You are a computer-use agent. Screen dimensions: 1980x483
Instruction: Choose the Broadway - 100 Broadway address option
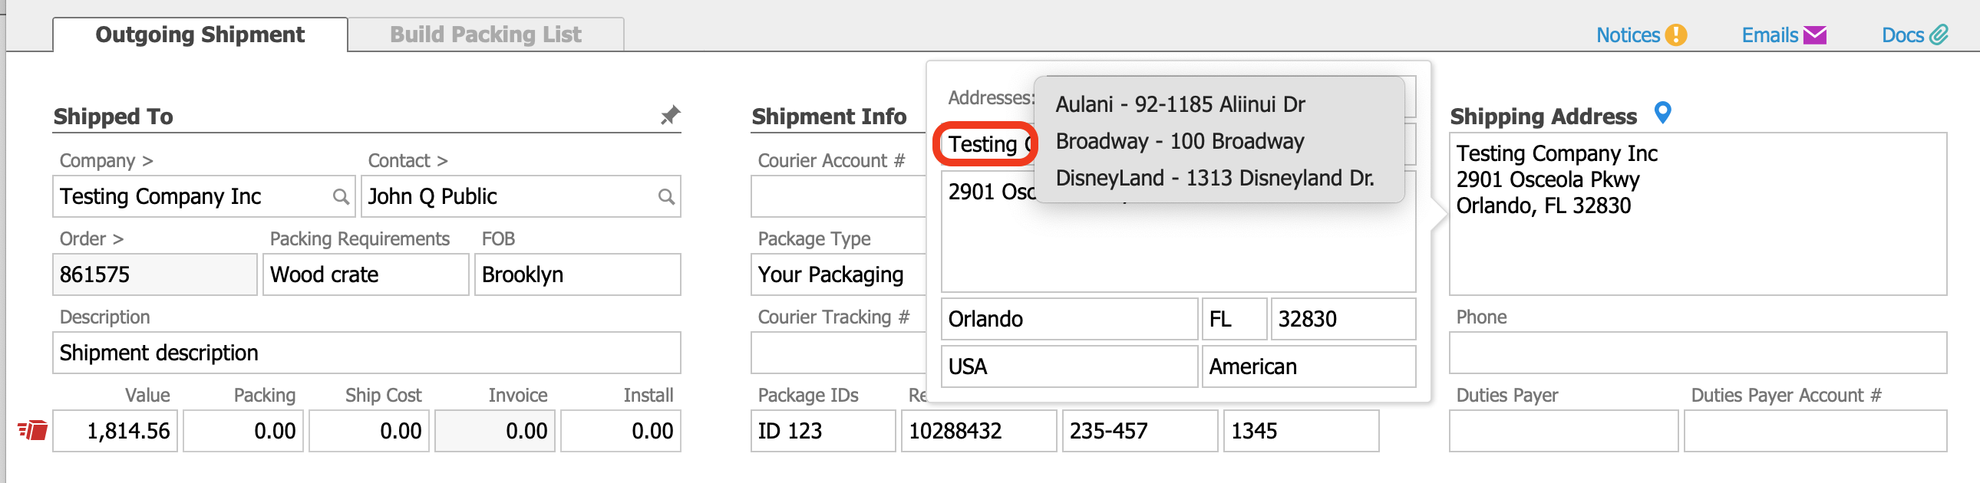point(1179,141)
